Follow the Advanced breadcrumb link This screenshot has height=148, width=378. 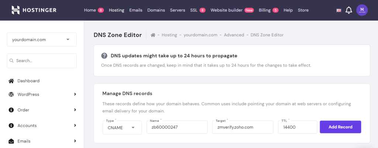(234, 35)
